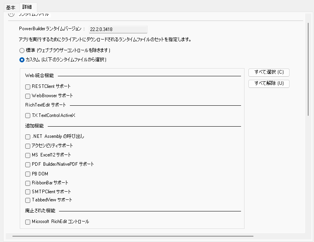Image resolution: width=314 pixels, height=242 pixels.
Task: Enable RESTClient サポート checkbox
Action: [x=28, y=87]
